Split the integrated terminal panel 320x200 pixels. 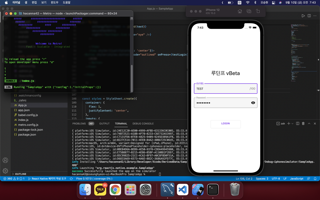(297, 123)
